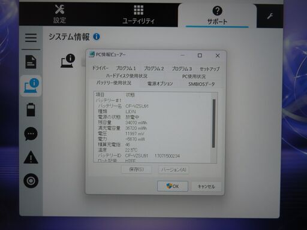
Task: Open the プログラム 3 tab
Action: tap(182, 69)
